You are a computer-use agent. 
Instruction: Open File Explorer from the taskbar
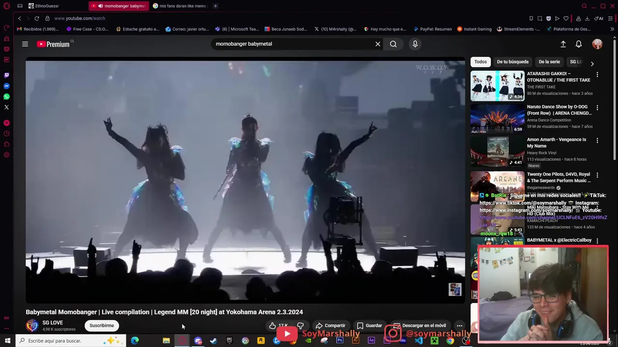click(166, 341)
